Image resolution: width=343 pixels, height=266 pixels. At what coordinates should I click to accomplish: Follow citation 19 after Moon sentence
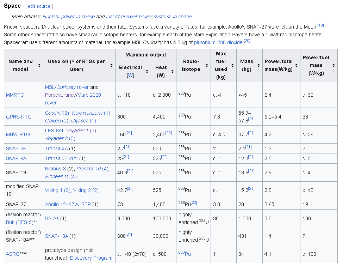click(320, 25)
